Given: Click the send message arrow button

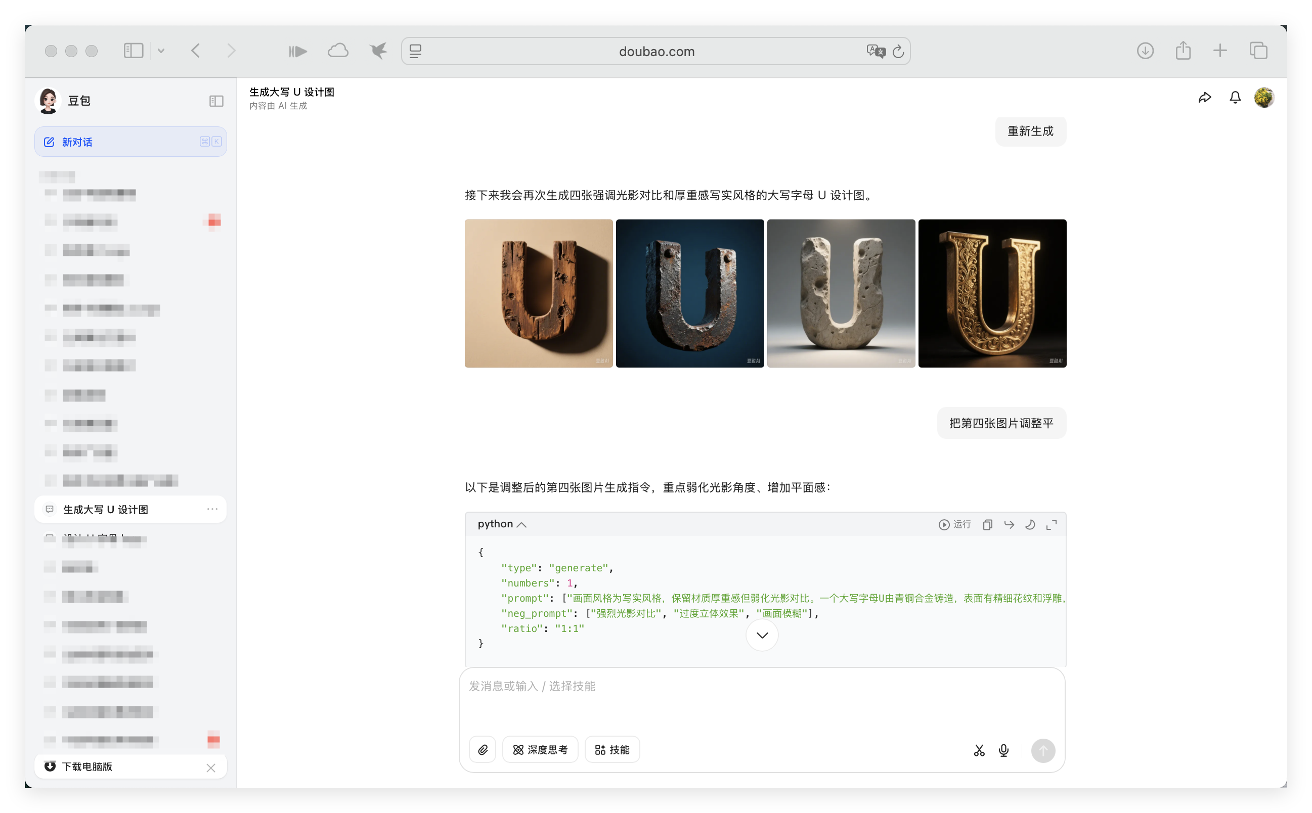Looking at the screenshot, I should pyautogui.click(x=1042, y=750).
